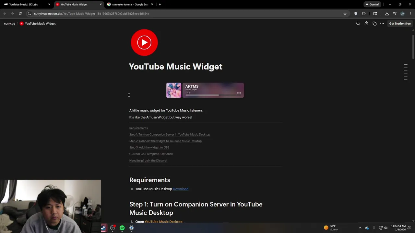Reload the current page
Viewport: 415px width, 233px height.
pos(20,14)
